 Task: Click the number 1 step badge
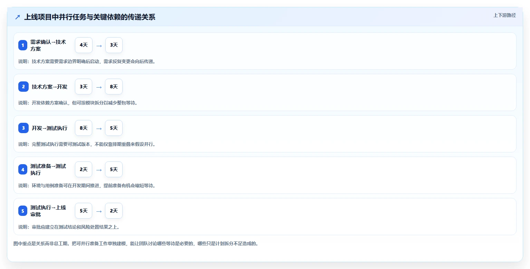click(x=23, y=45)
